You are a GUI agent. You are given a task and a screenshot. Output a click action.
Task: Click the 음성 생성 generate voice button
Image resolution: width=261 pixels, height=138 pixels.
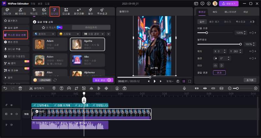(100, 80)
